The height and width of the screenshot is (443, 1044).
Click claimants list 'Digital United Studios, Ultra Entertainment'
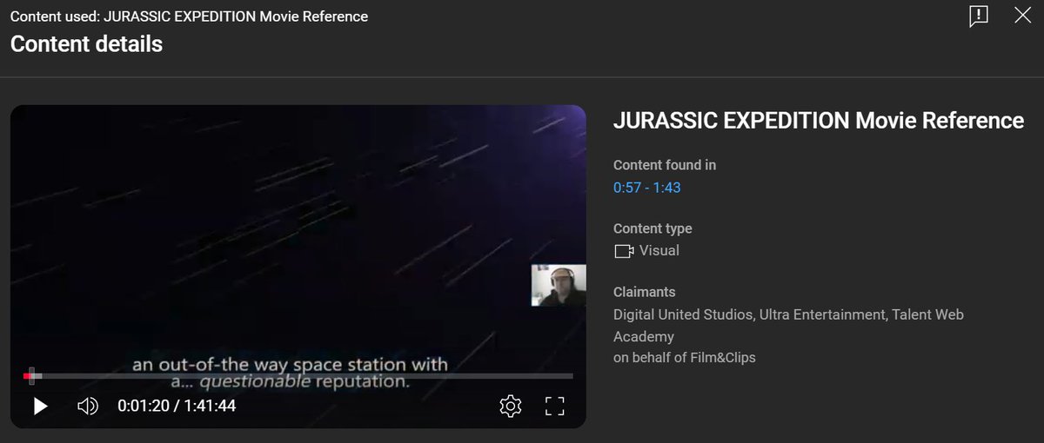[749, 314]
